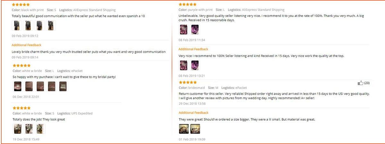The height and width of the screenshot is (144, 385).
Task: Open third photo of 'Totally does the job' review
Action: click(x=40, y=129)
